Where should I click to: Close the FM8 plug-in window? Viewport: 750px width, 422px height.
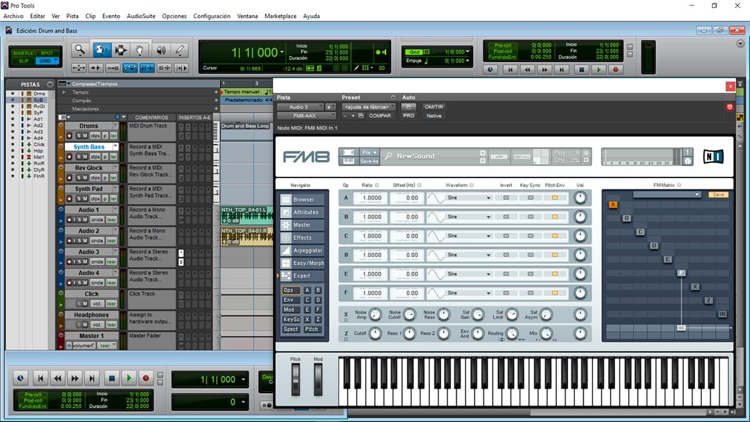click(x=729, y=87)
